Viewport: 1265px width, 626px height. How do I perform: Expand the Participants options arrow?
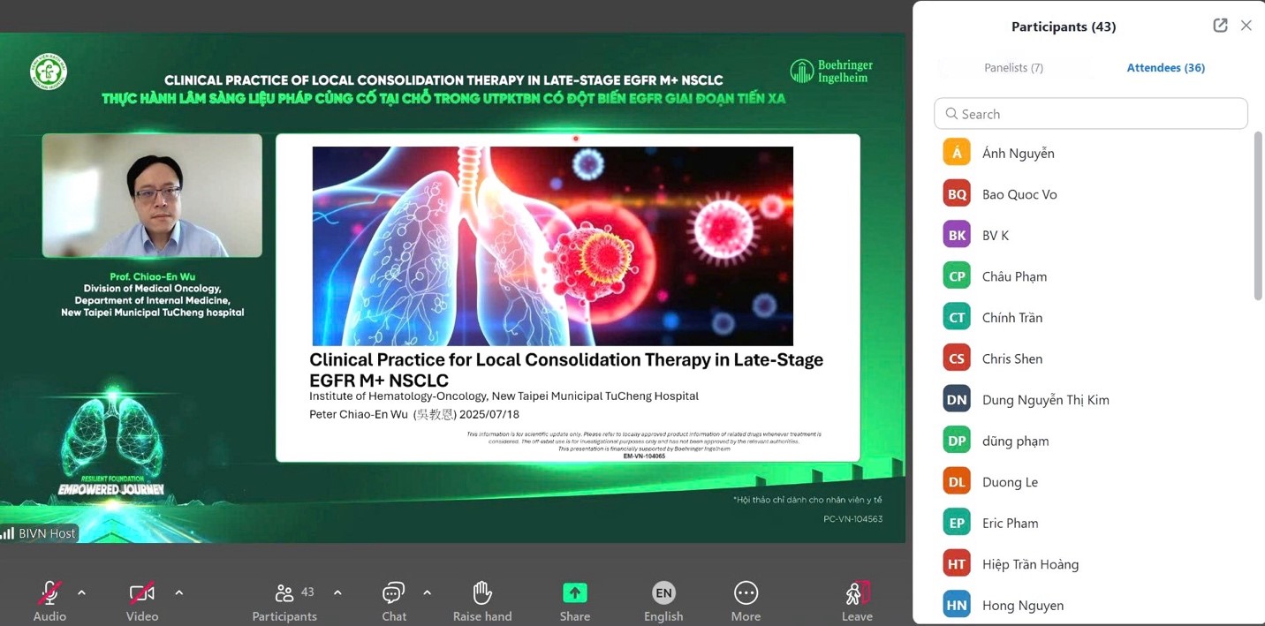[337, 592]
